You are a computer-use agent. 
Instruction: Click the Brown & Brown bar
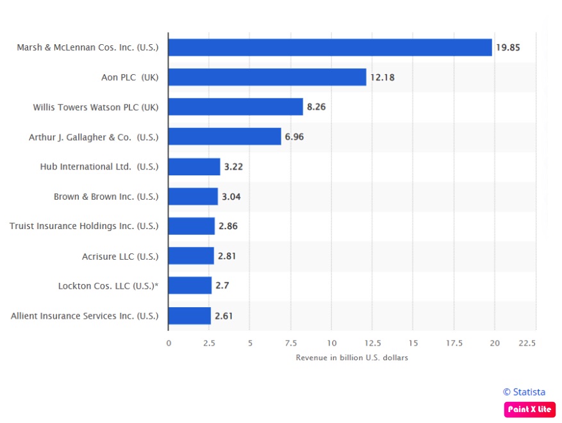click(x=193, y=196)
